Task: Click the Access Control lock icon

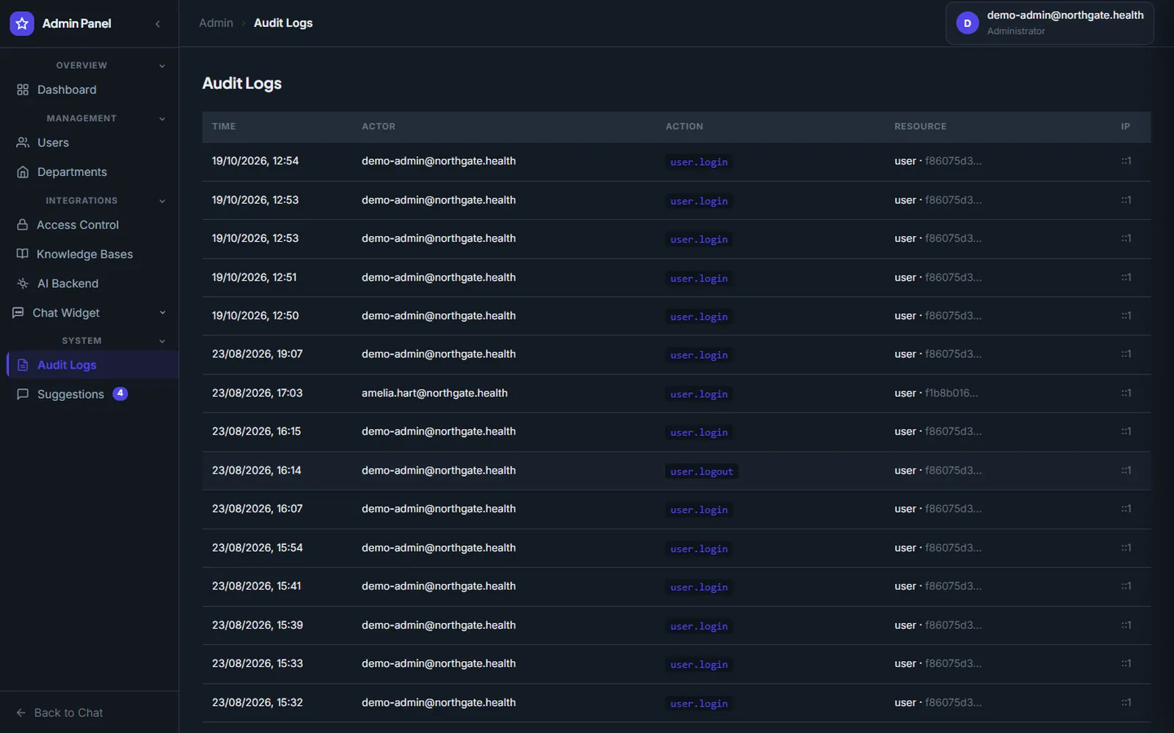Action: click(23, 224)
